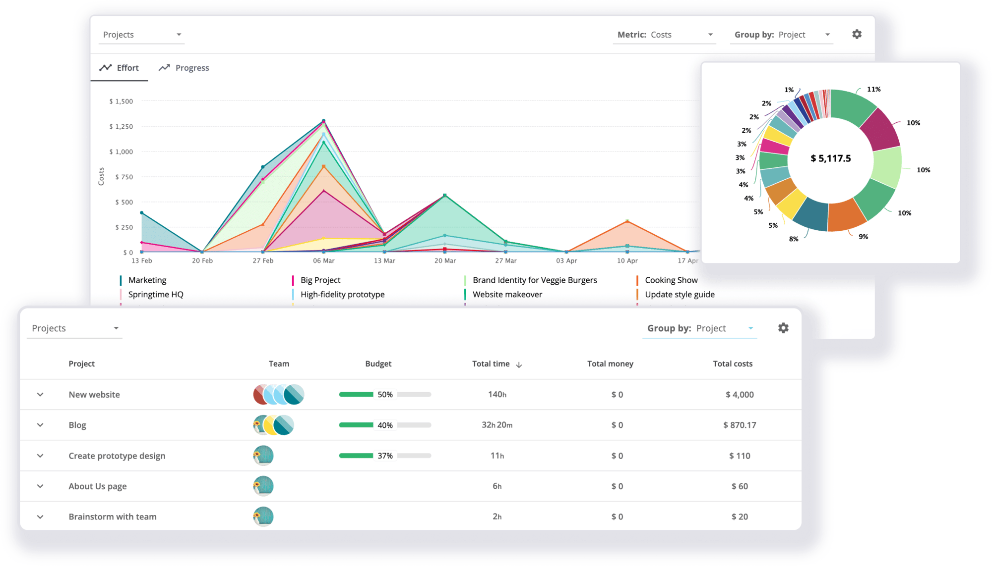Click the 140h total time cell
This screenshot has height=566, width=992.
(497, 395)
